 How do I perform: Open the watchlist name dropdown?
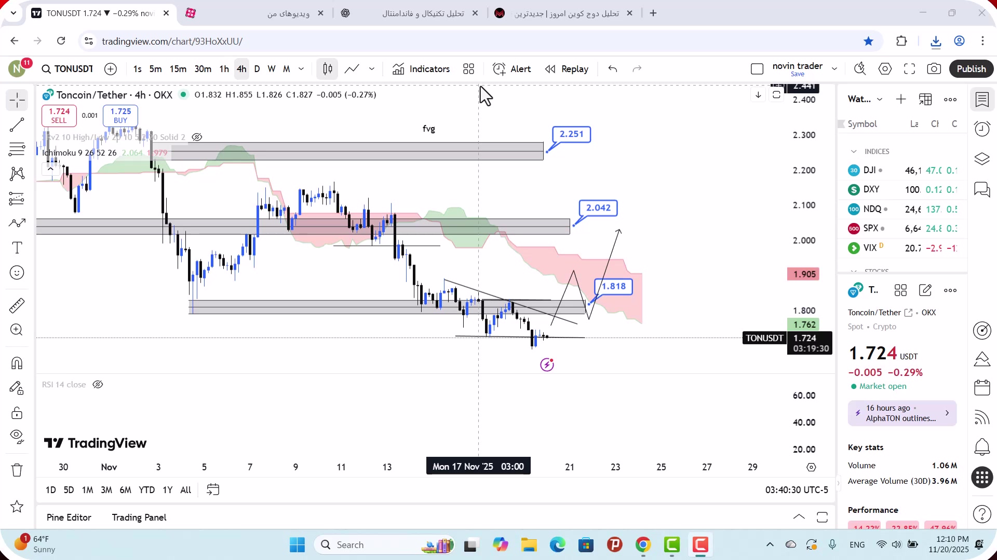(880, 100)
